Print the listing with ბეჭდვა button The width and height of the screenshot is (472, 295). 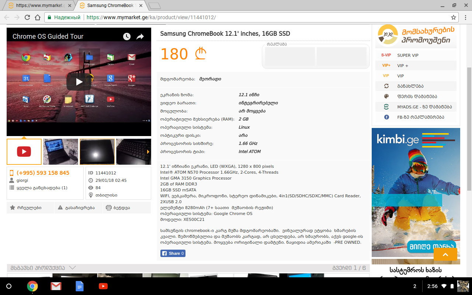126,208
